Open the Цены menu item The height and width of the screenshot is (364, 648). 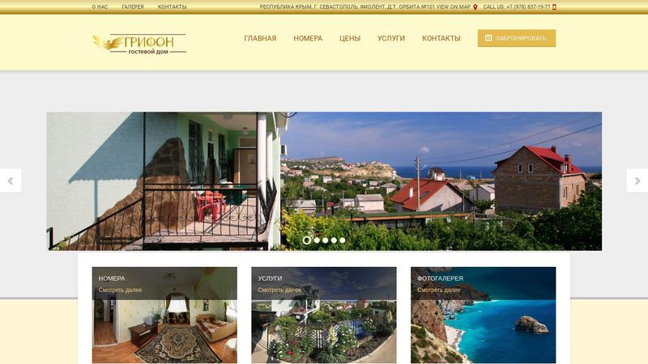click(350, 38)
